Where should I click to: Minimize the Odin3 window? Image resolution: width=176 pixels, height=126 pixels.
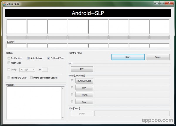click(157, 3)
